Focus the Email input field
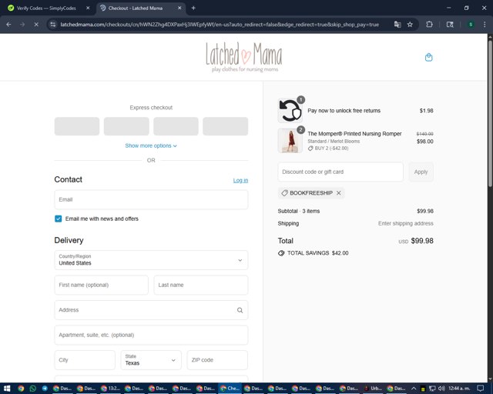 click(x=151, y=199)
